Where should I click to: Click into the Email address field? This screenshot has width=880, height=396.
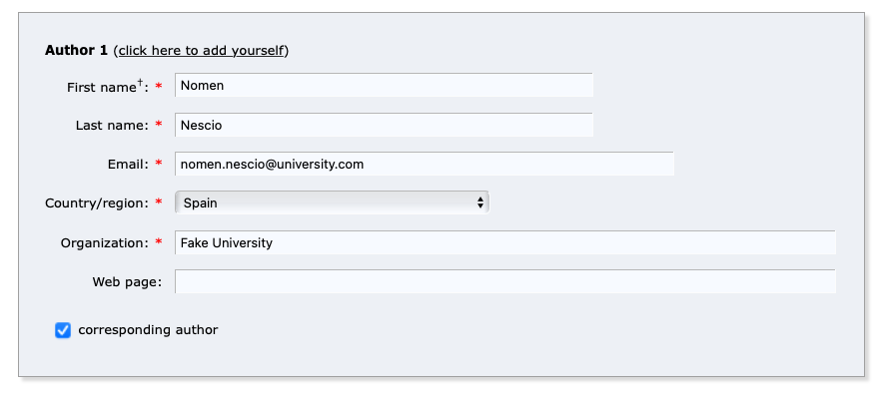[x=425, y=165]
